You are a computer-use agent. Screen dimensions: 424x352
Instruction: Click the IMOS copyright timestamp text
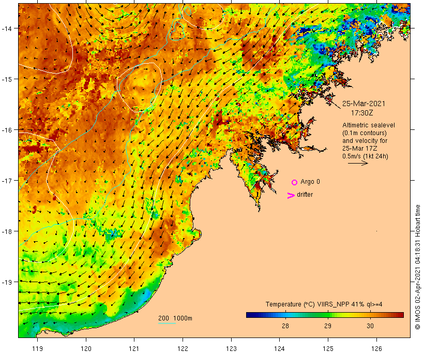418,267
